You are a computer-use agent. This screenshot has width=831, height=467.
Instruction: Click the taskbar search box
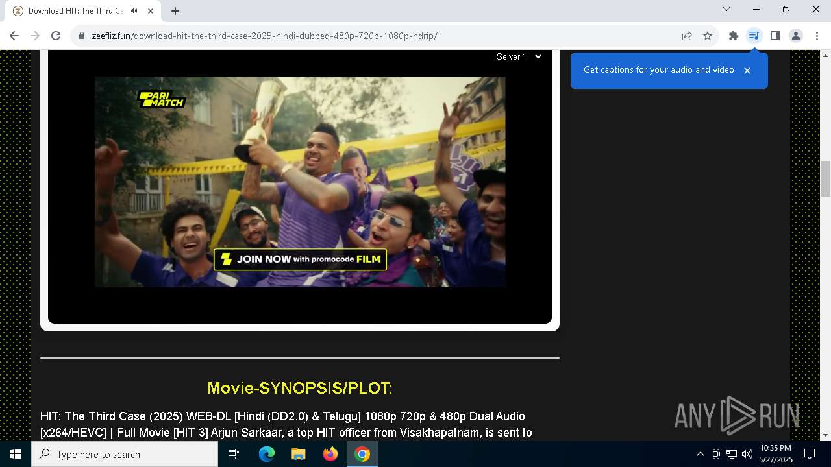(x=125, y=454)
